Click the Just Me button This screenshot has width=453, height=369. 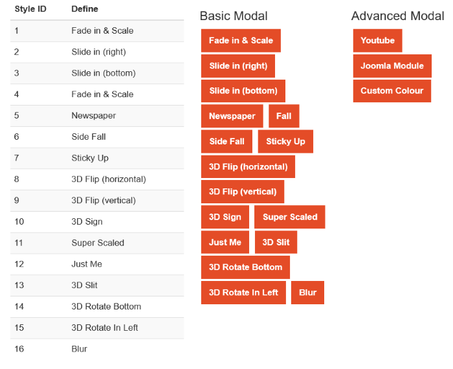click(225, 243)
